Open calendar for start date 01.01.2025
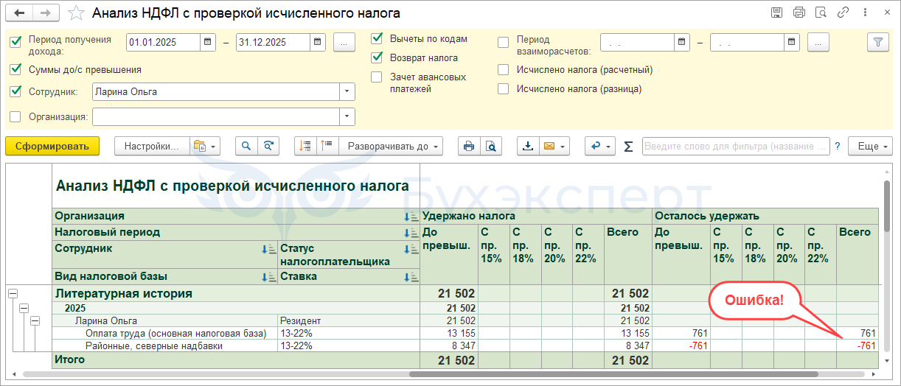 208,42
